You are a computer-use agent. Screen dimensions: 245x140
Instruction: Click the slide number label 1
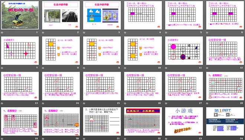[37, 32]
